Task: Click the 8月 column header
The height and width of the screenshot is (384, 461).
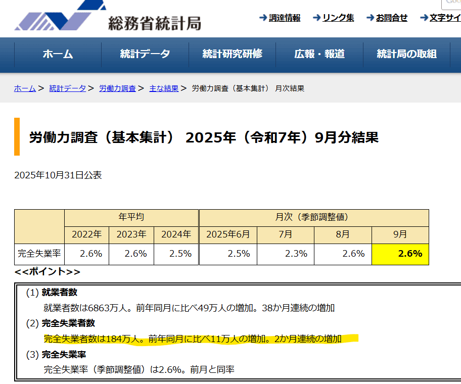Action: click(x=343, y=235)
